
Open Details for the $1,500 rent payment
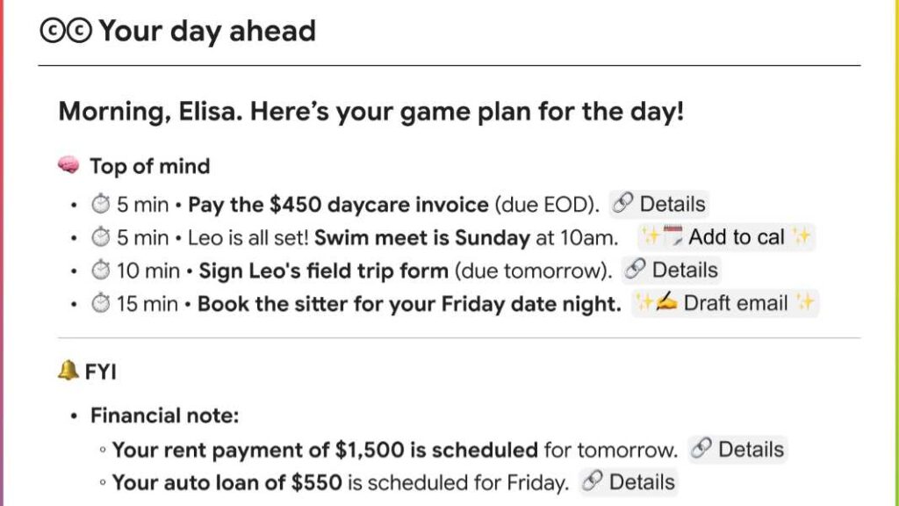[737, 450]
